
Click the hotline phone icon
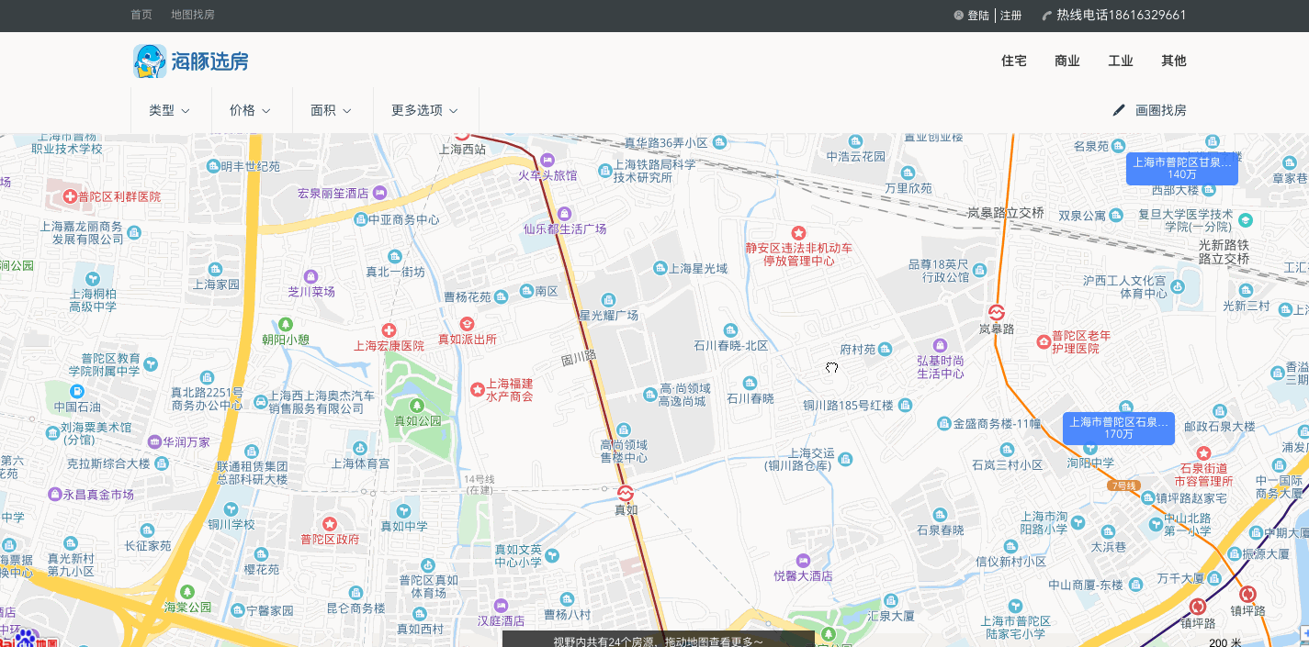pos(1047,16)
